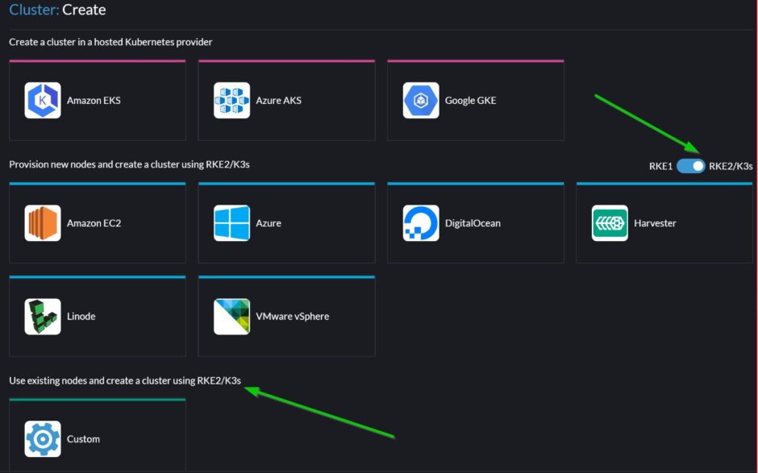
Task: Click the green Harvester icon
Action: pos(610,223)
